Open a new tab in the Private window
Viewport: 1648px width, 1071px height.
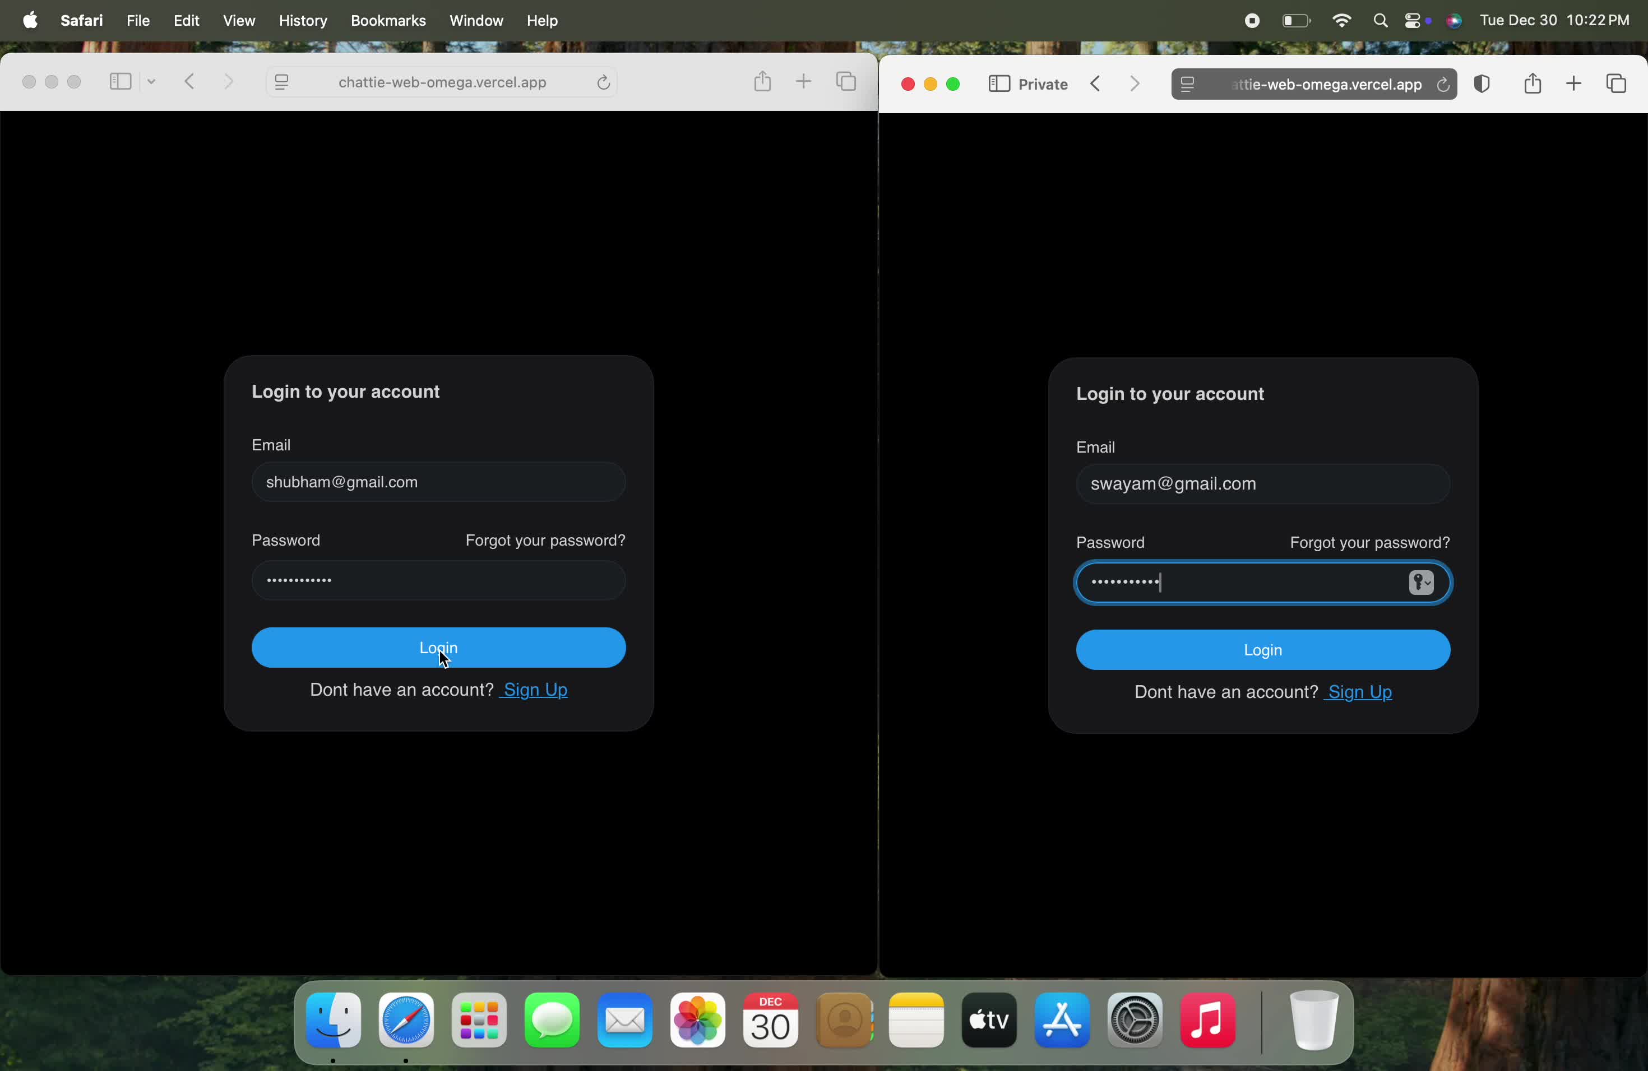pos(1573,85)
